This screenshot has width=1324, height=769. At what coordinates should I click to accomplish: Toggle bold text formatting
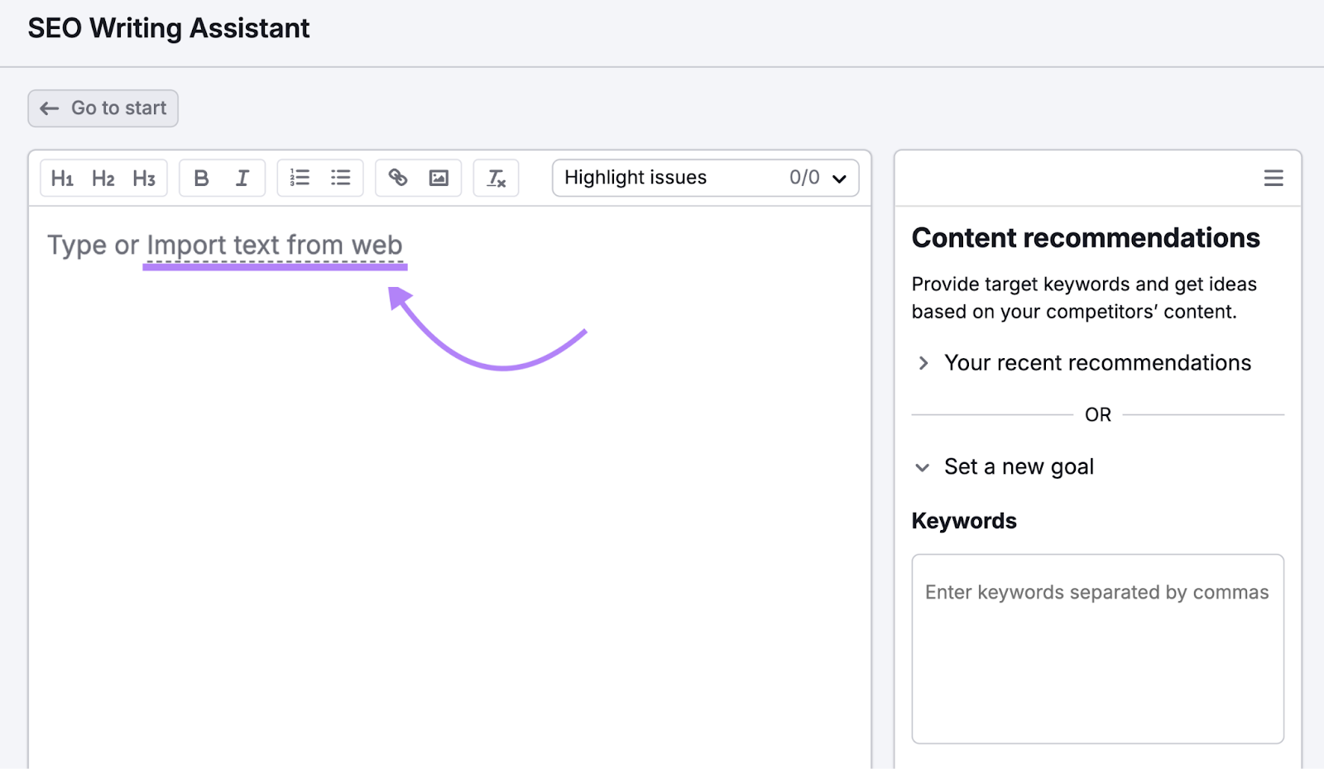point(201,178)
